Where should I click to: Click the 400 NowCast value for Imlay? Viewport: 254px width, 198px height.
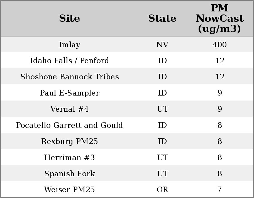click(219, 45)
